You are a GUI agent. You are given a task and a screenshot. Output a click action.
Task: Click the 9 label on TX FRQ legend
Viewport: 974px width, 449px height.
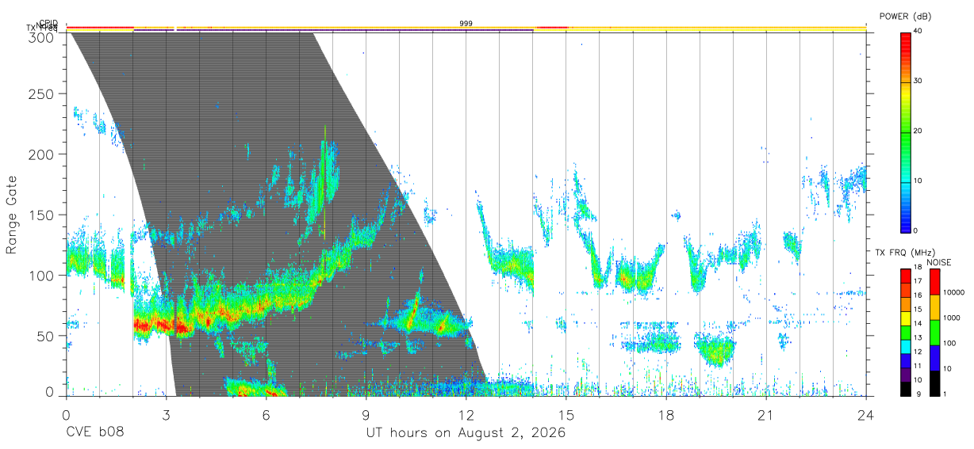click(x=917, y=395)
